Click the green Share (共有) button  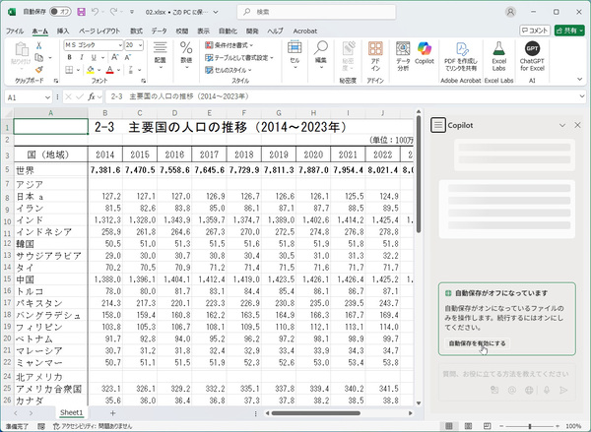point(567,31)
